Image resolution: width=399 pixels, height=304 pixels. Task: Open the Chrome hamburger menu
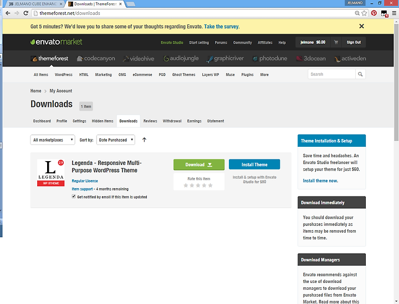(394, 13)
